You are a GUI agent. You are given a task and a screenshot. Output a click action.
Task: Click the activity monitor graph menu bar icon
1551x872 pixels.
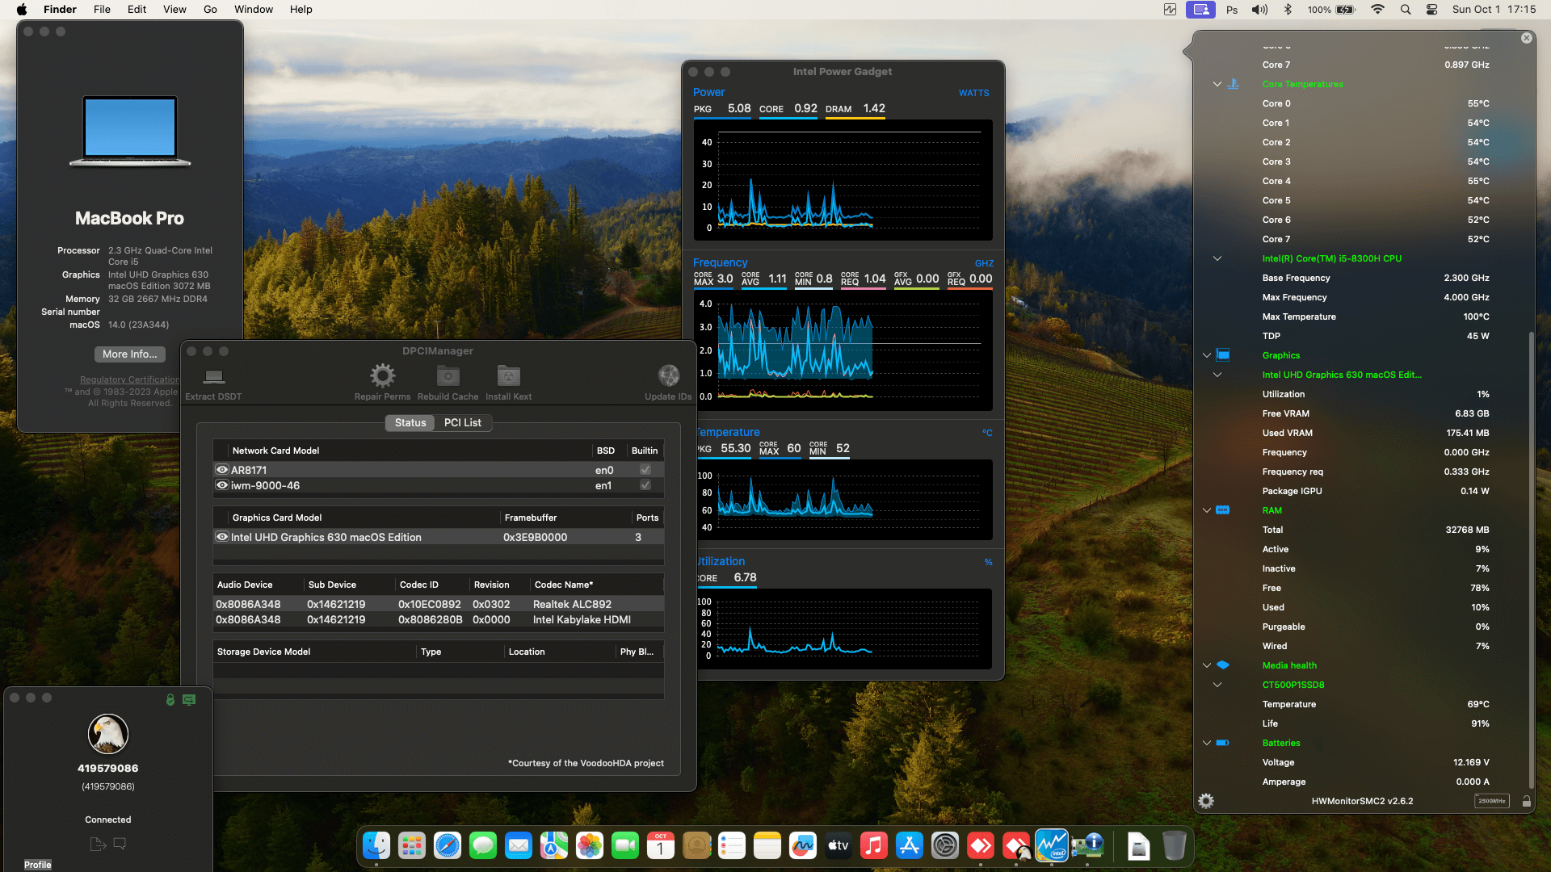pos(1170,10)
